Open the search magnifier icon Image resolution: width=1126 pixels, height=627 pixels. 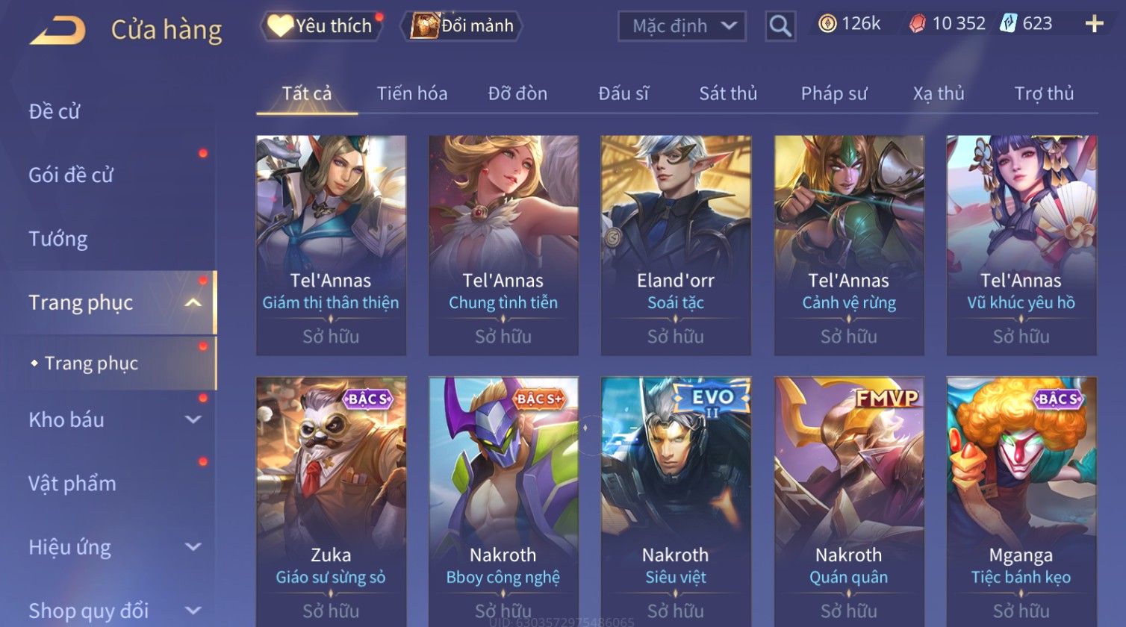tap(780, 26)
